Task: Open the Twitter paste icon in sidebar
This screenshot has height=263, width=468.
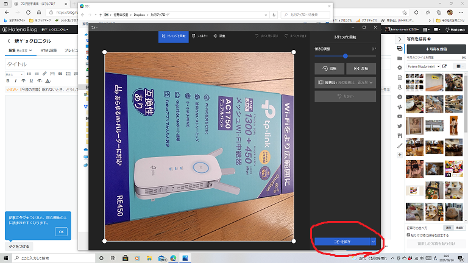Action: click(x=400, y=126)
